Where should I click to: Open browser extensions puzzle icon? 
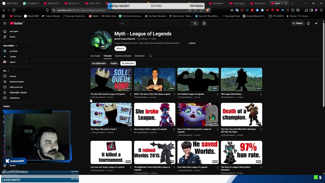point(293,10)
